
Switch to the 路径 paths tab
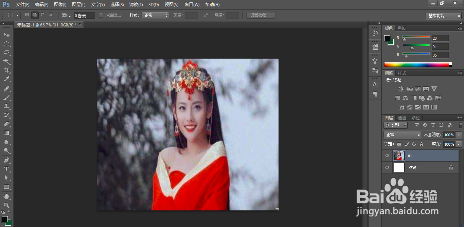pos(416,118)
